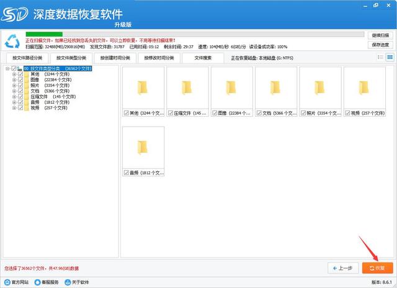Screen dimensions: 397x288
Task: Switch to the 按创建时间分类 tab
Action: pos(115,58)
